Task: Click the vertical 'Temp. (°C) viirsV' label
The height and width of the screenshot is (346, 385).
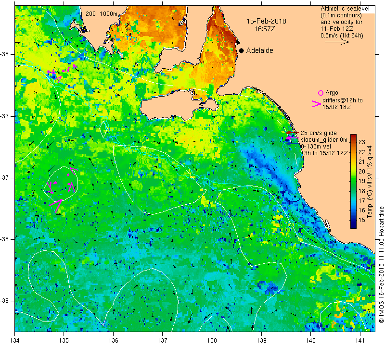Action: pos(369,182)
